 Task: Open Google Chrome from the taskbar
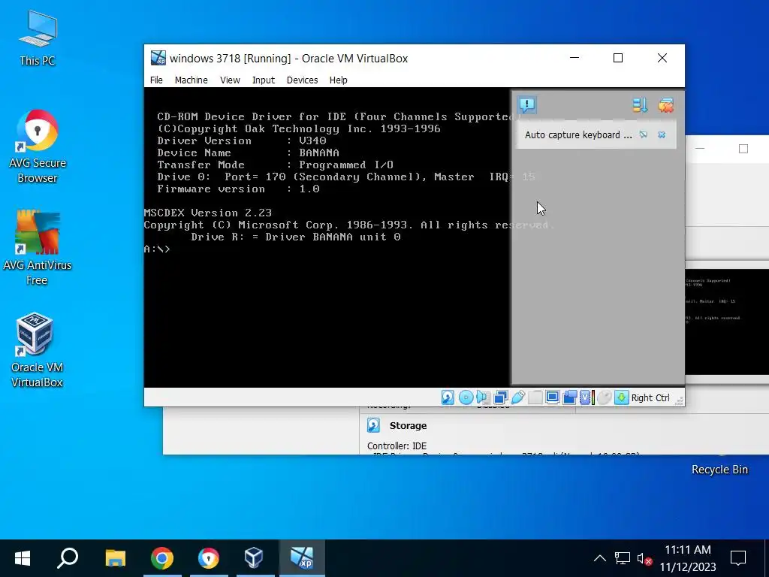(162, 558)
